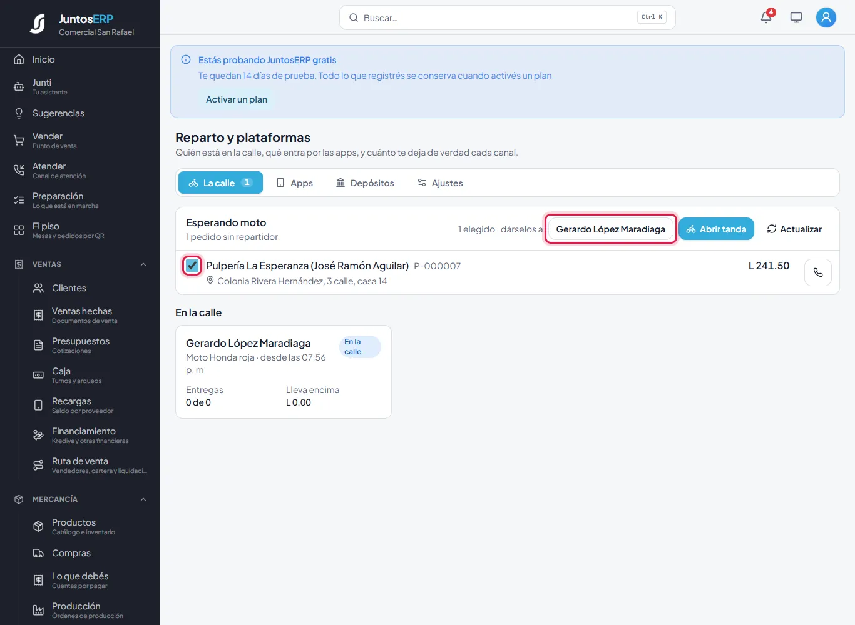
Task: Open Atender canal de atención
Action: 80,170
